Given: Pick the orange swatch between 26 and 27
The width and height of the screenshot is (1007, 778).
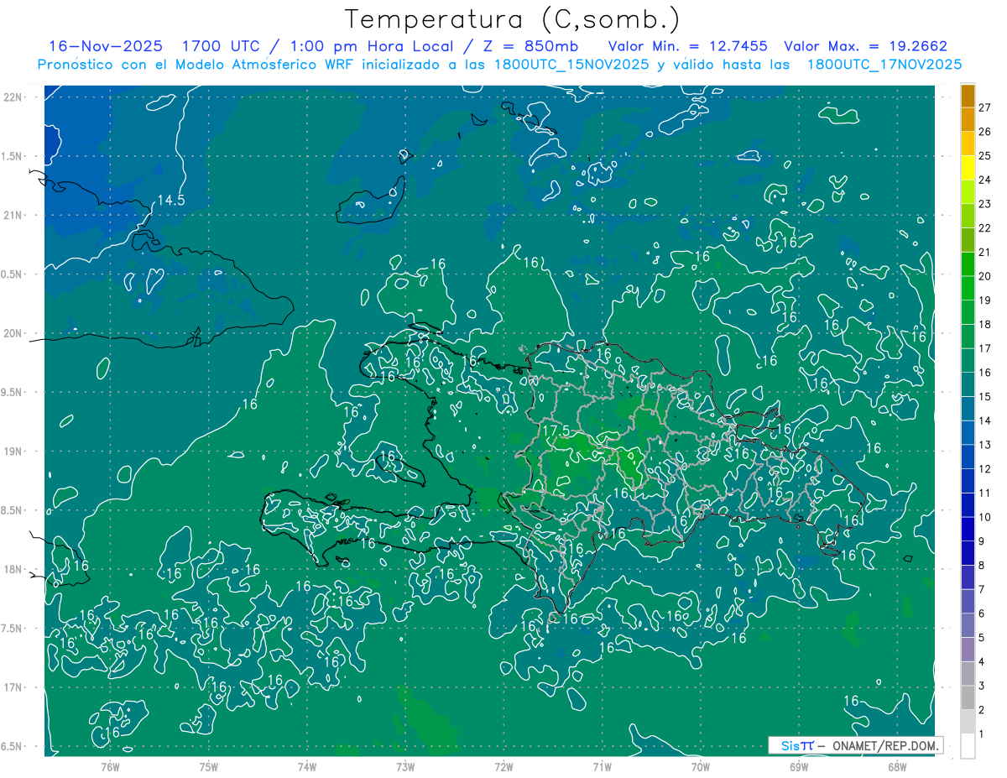Looking at the screenshot, I should [968, 120].
